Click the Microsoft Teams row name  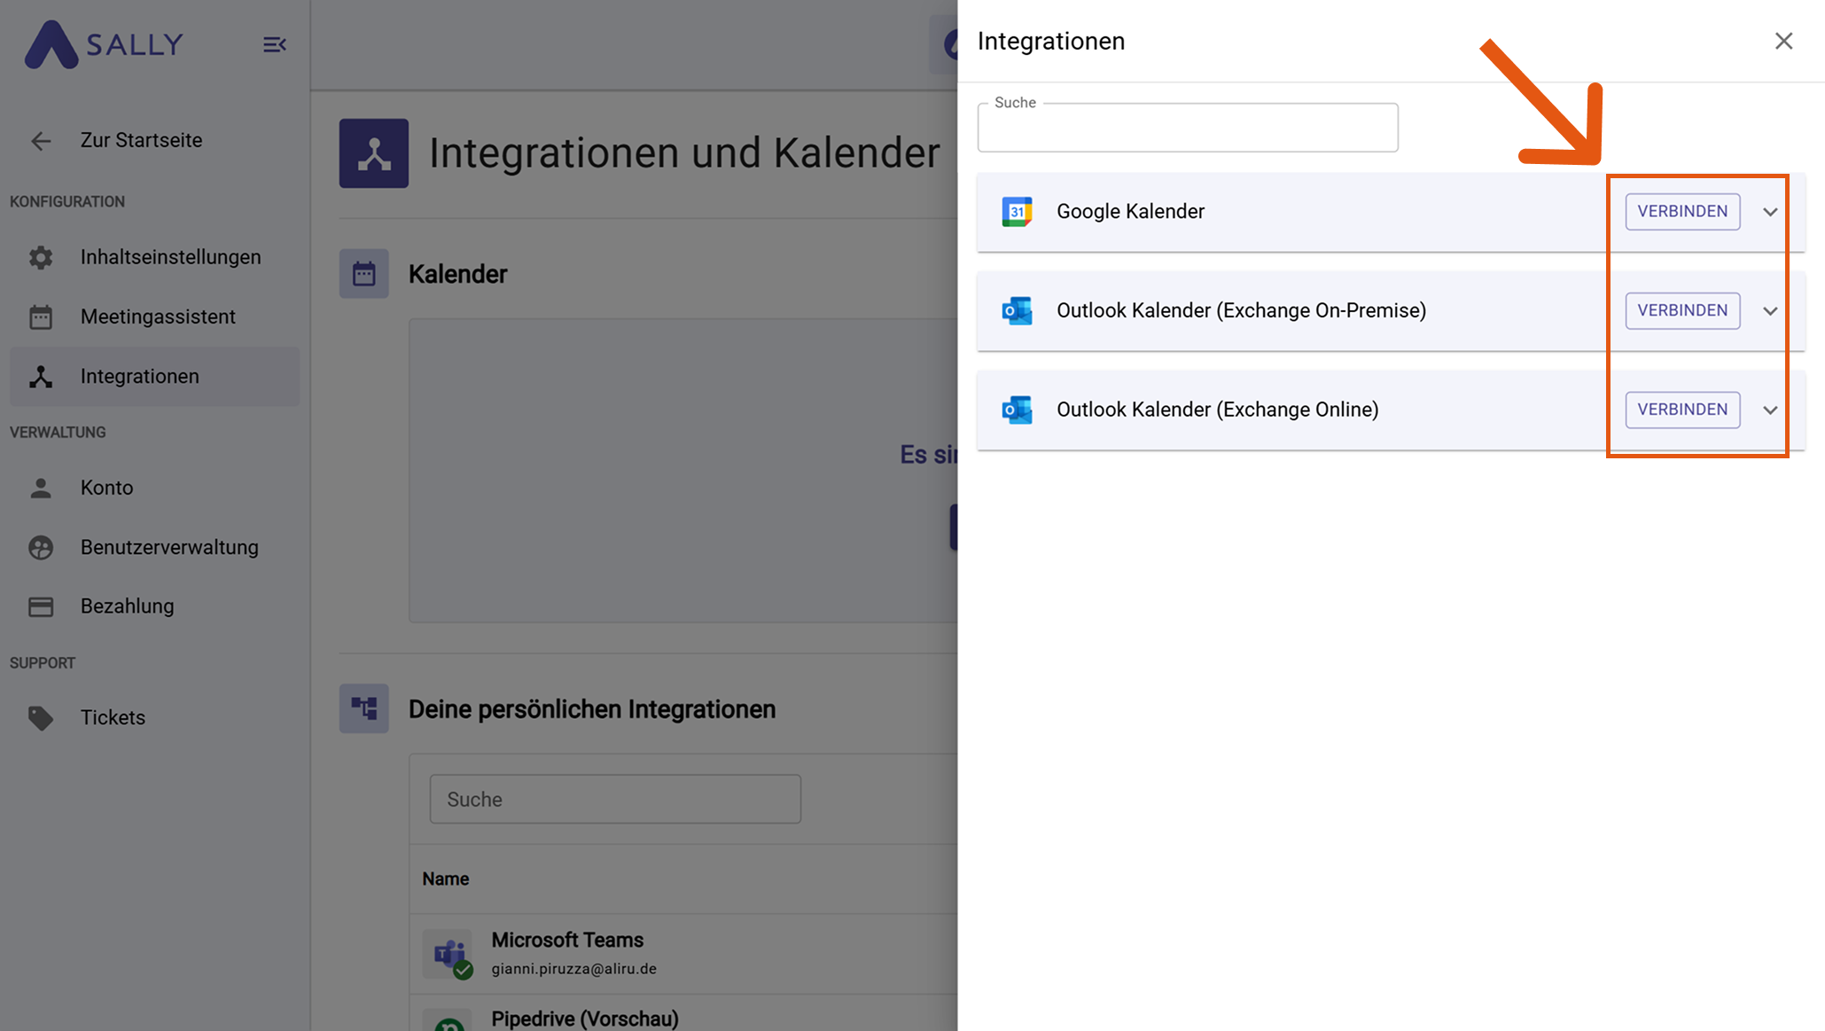pyautogui.click(x=567, y=940)
